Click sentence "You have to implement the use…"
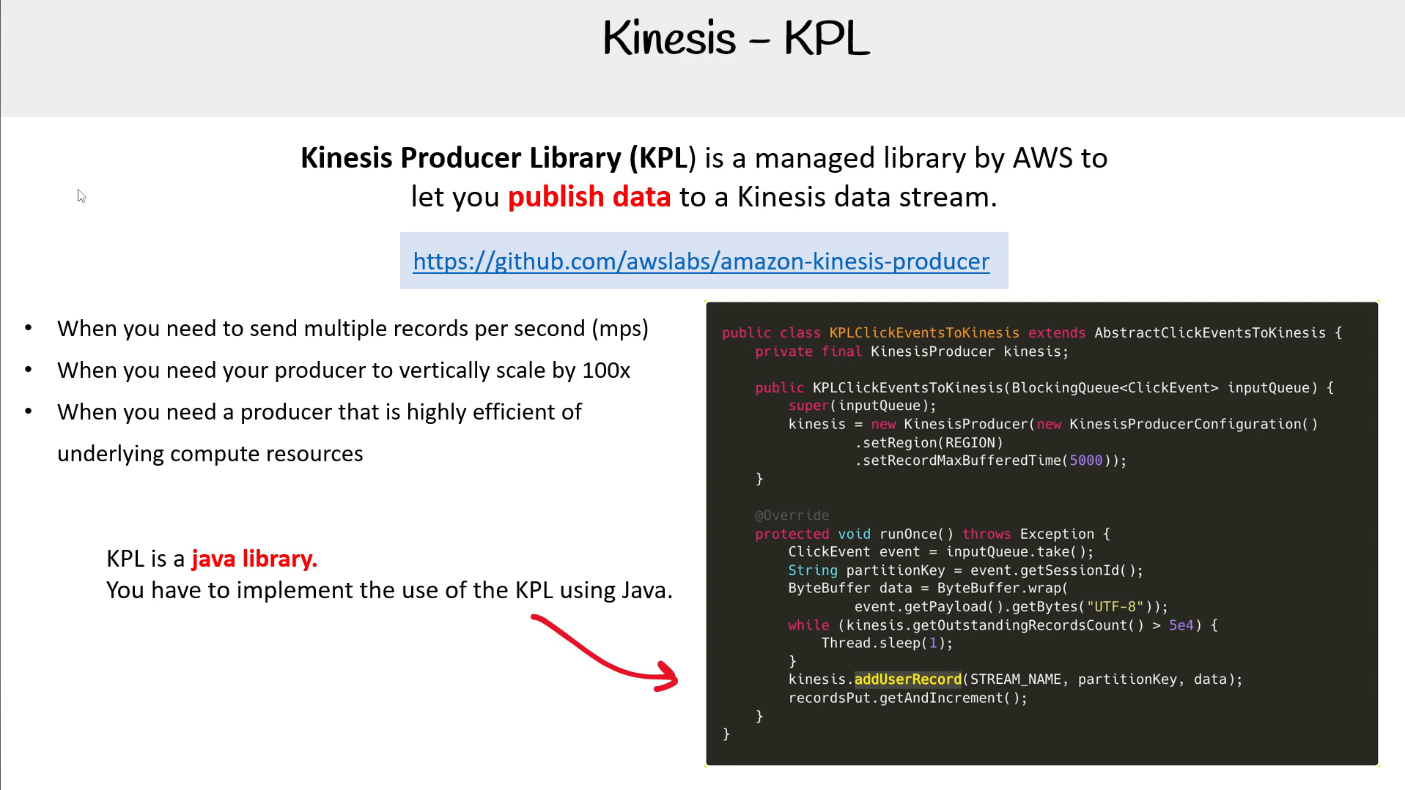The height and width of the screenshot is (790, 1405). (389, 590)
